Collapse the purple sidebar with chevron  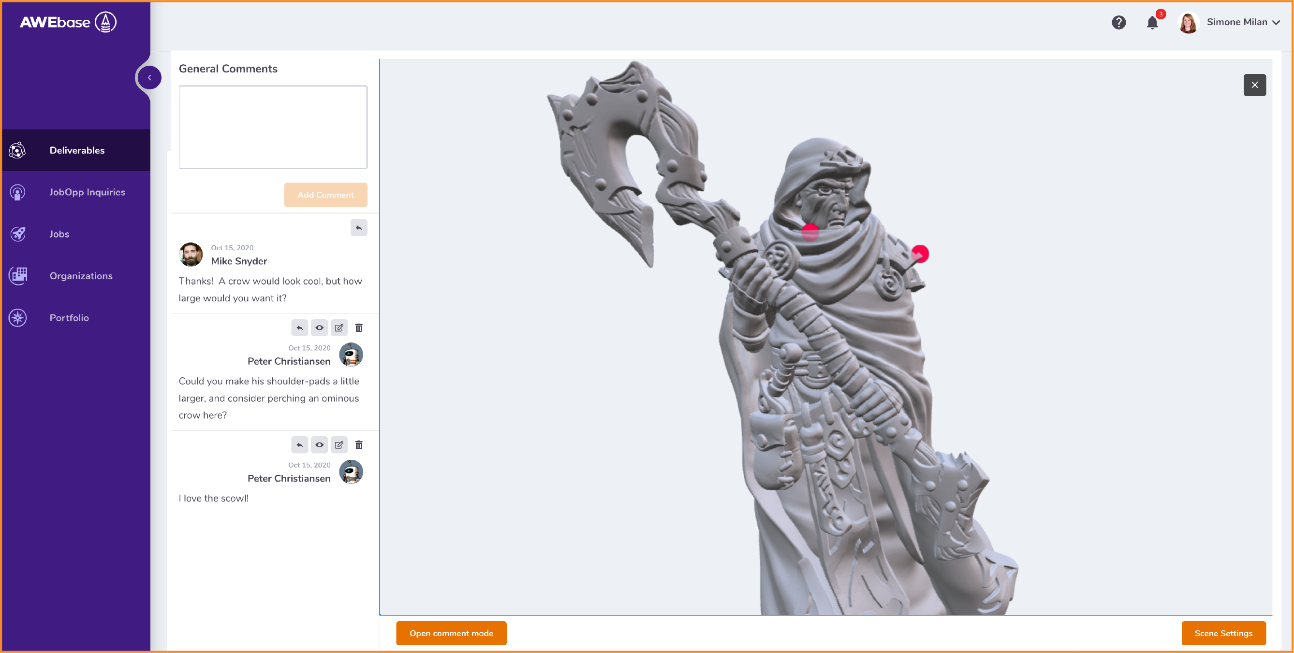(x=149, y=78)
